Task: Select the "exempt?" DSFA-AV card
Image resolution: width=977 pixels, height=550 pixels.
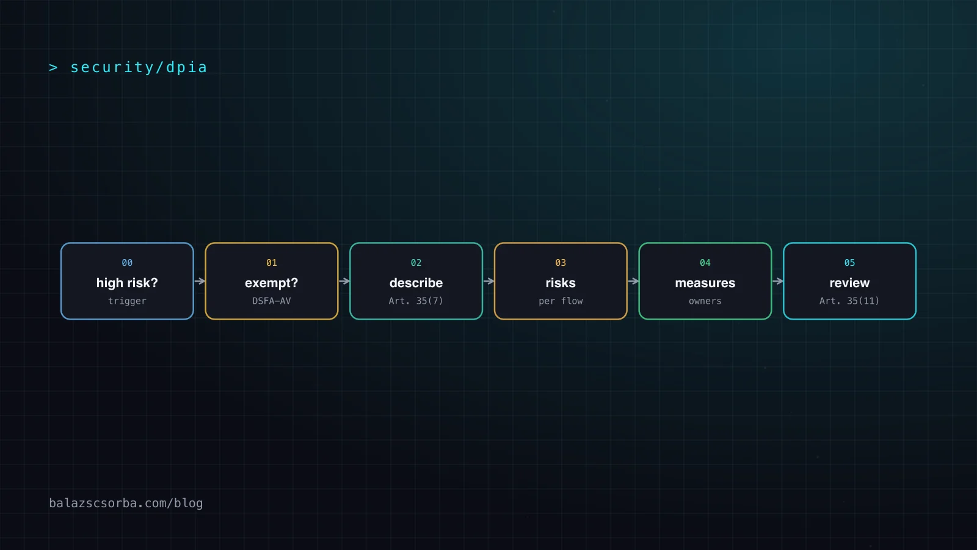Action: coord(272,281)
